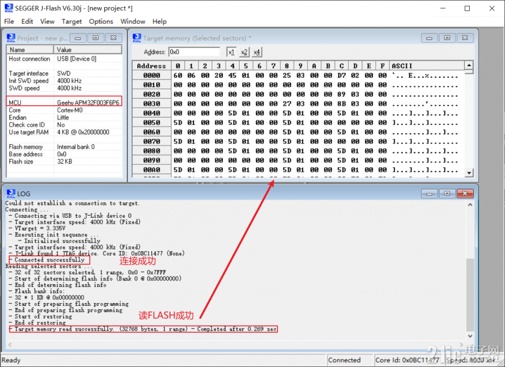Select memory row address 0020
The image size is (505, 367).
pyautogui.click(x=151, y=94)
